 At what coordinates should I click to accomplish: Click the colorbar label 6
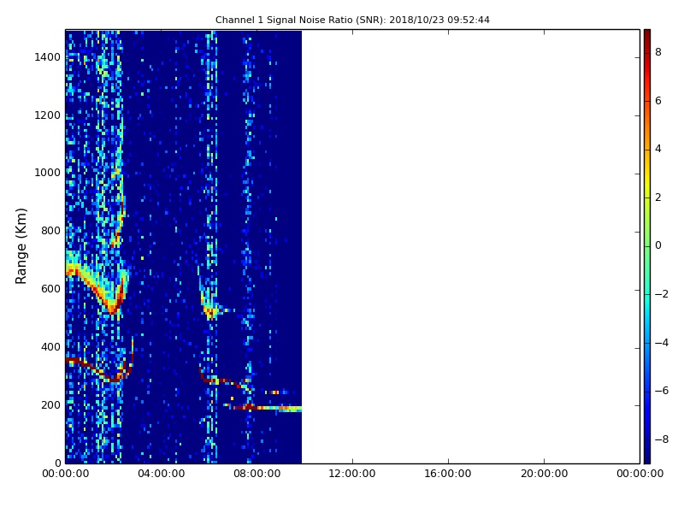click(658, 101)
